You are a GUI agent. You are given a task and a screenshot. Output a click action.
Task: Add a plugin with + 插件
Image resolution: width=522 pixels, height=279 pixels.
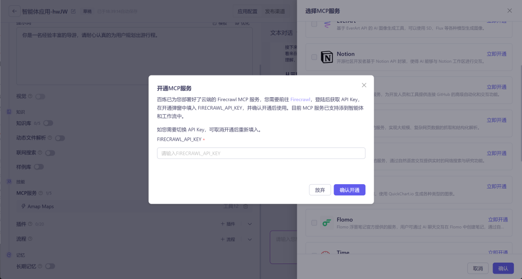[228, 224]
